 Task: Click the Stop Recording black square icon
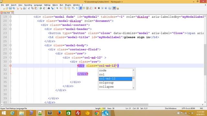coord(99,8)
